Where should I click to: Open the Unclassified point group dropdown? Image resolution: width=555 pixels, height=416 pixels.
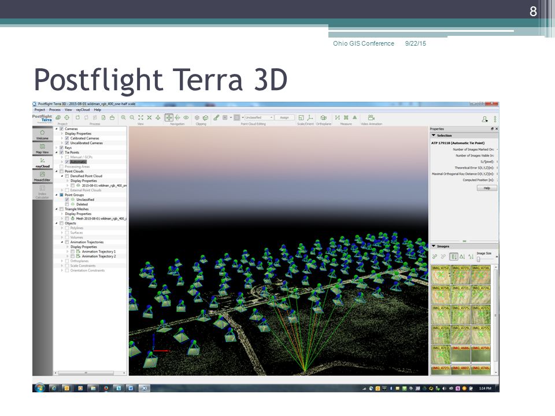click(259, 117)
